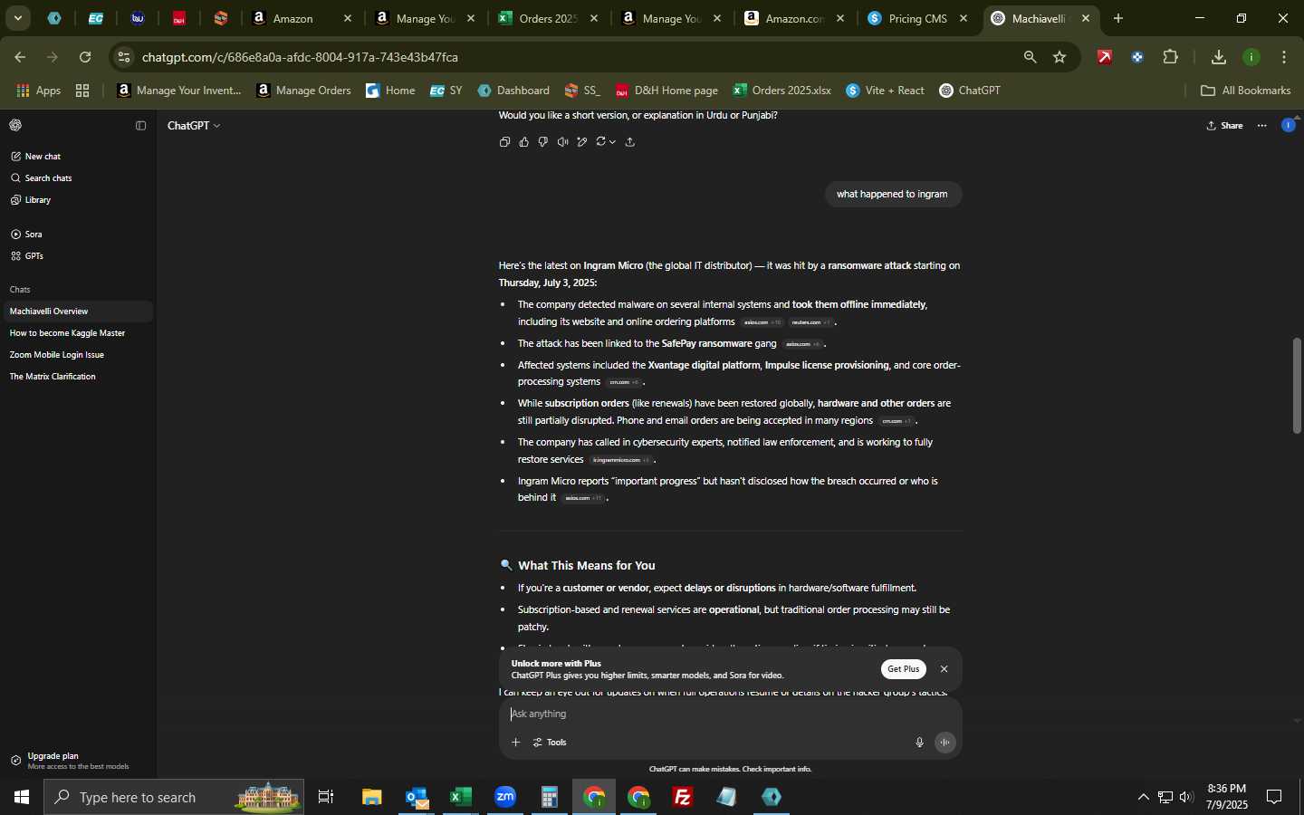Open the Library section
This screenshot has height=815, width=1304.
[x=77, y=200]
